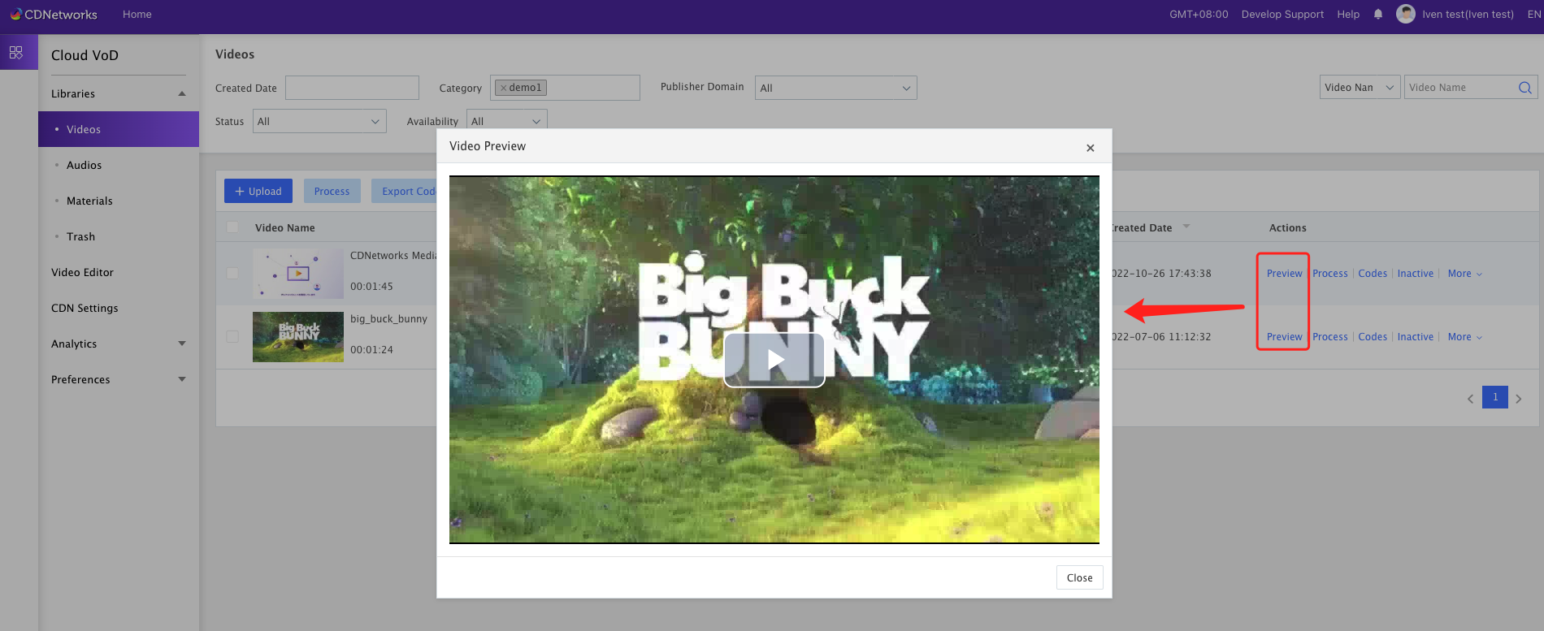1544x631 pixels.
Task: Open the Availability dropdown
Action: [506, 121]
